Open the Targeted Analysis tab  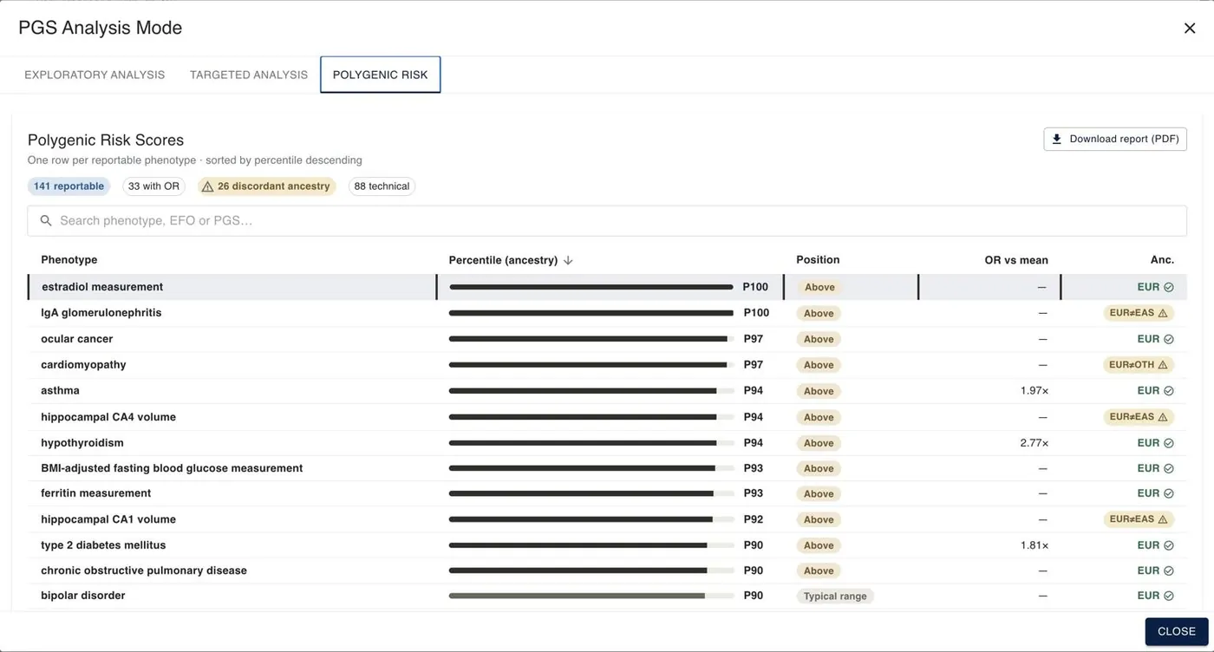(249, 75)
